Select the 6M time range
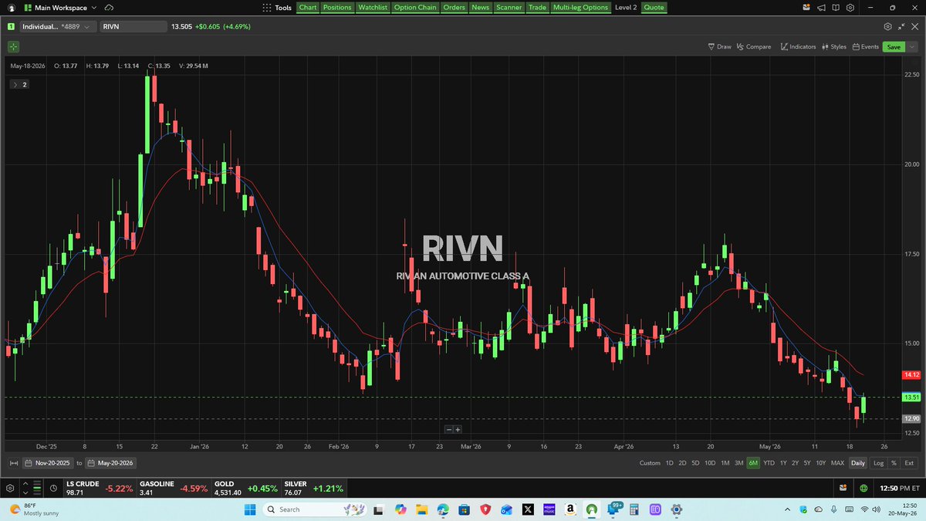 [752, 463]
